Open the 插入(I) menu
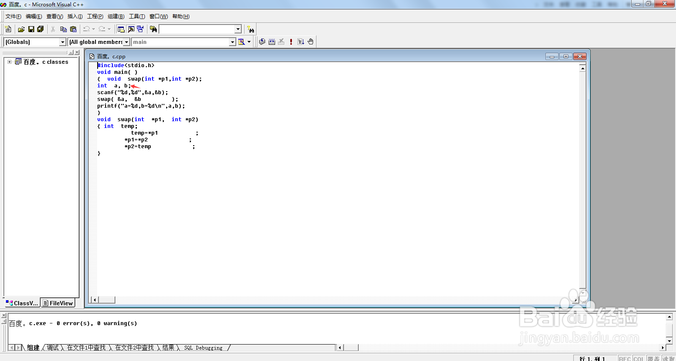 tap(75, 16)
